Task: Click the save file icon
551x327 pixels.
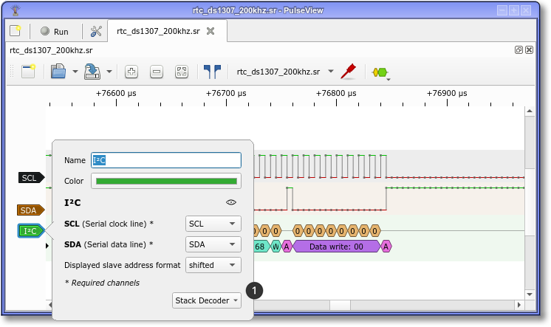Action: 92,72
